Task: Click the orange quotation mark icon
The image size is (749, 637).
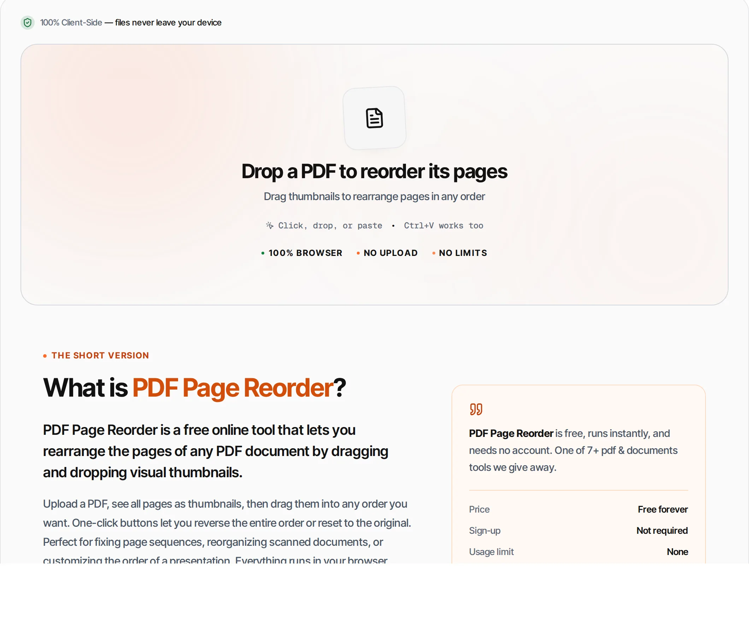Action: click(x=476, y=409)
